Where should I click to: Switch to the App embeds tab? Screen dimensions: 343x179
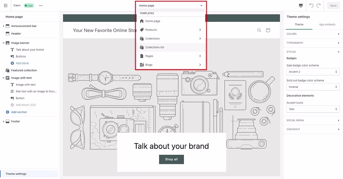click(x=327, y=25)
